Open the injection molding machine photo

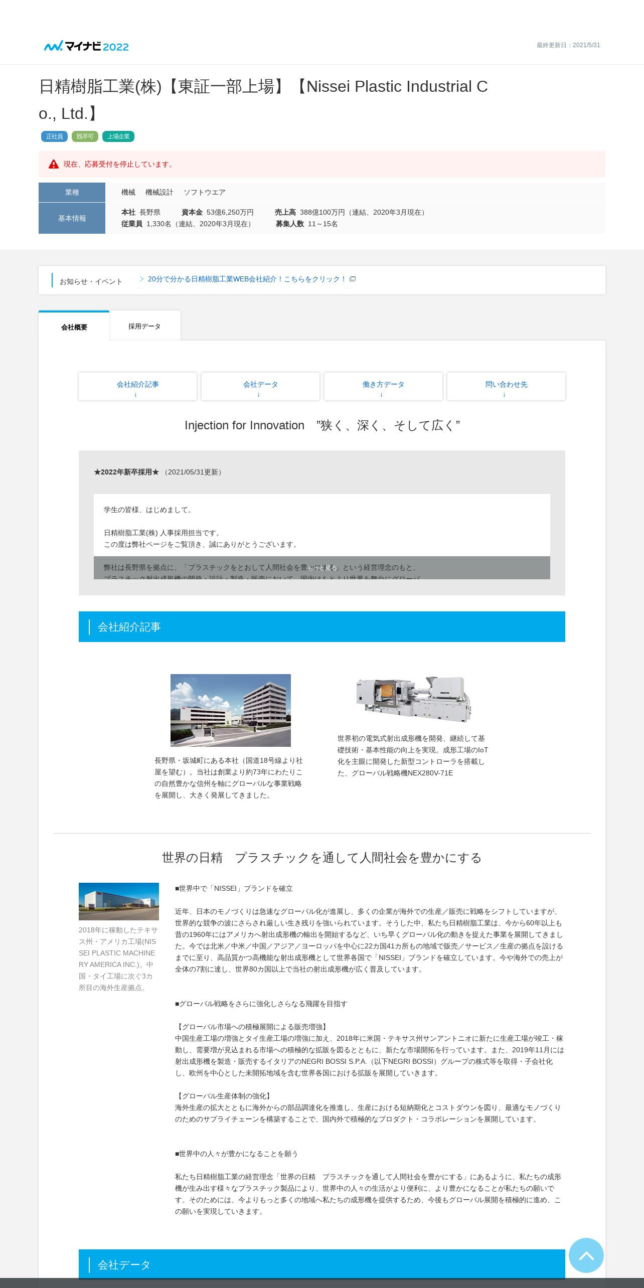tap(414, 699)
